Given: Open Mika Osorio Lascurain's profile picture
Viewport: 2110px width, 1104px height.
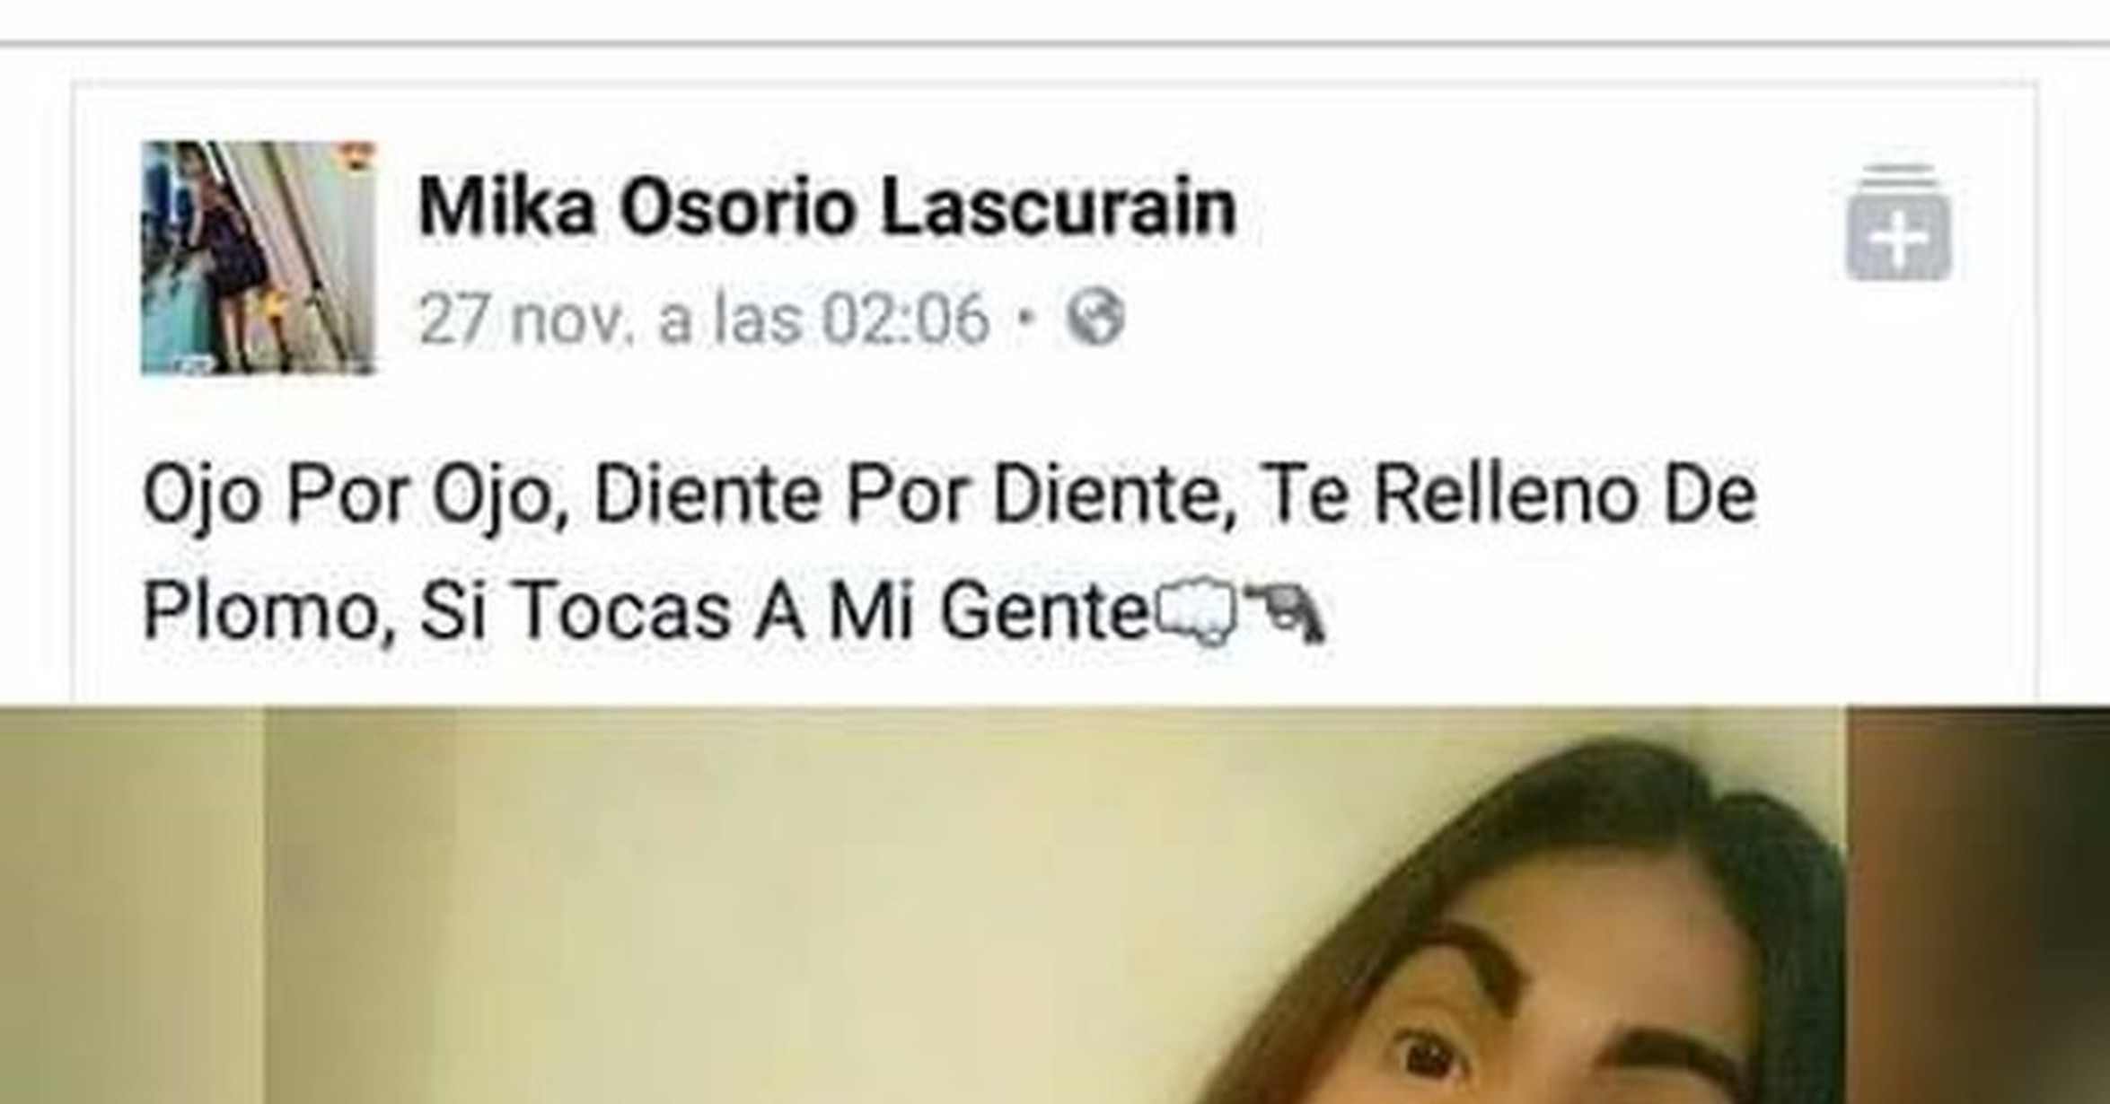Looking at the screenshot, I should pos(258,258).
